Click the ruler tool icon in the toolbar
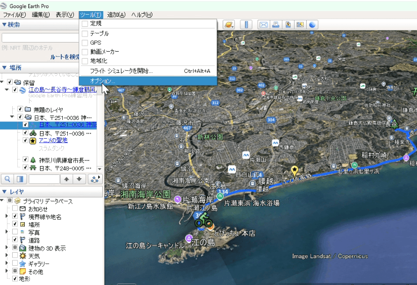This screenshot has width=417, height=285. [x=246, y=24]
